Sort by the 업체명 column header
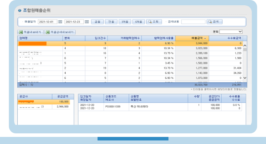The width and height of the screenshot is (266, 144). coord(40,38)
